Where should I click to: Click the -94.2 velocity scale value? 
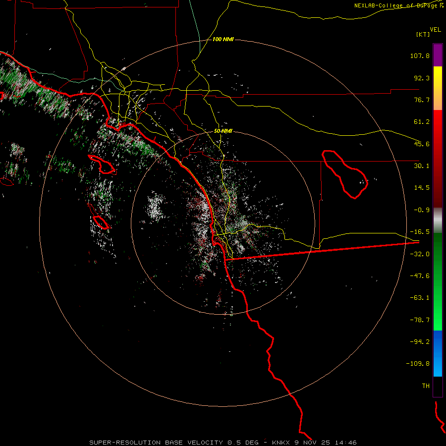click(420, 341)
